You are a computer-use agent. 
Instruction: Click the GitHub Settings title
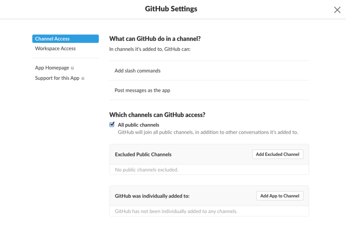(x=171, y=9)
